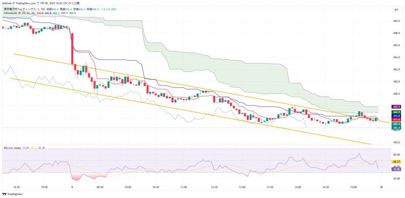Click the green 444.9 price label
The image size is (405, 198).
(396, 112)
